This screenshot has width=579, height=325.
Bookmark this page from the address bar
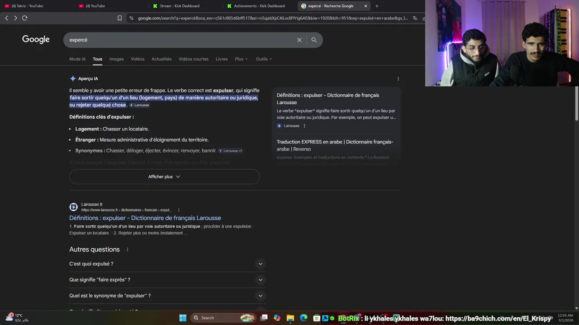(x=119, y=18)
